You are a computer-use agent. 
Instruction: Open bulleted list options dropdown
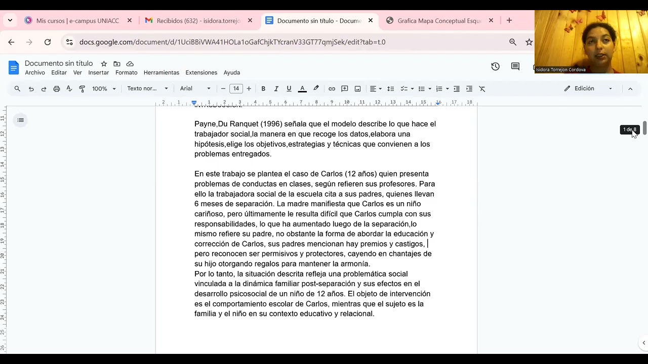(x=424, y=88)
